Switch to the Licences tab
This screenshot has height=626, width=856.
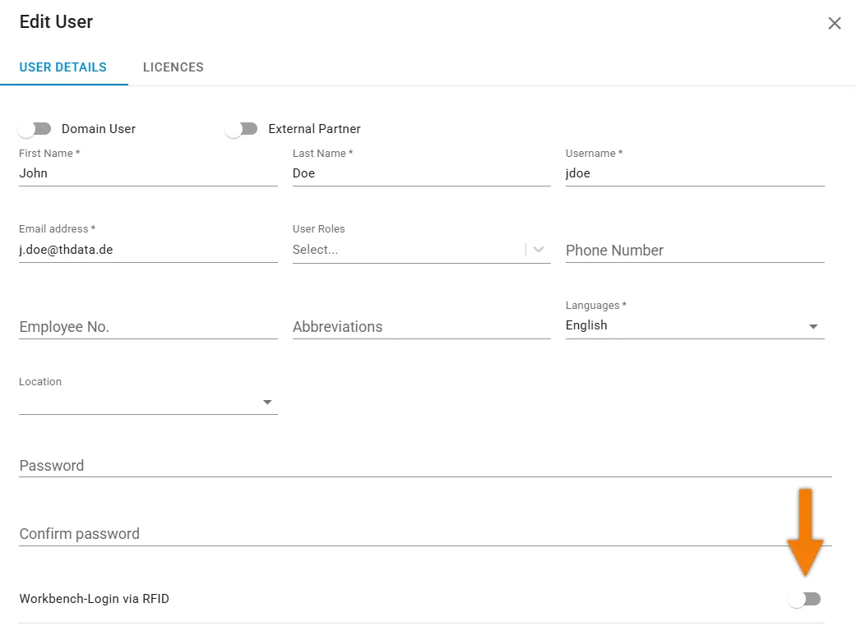173,67
